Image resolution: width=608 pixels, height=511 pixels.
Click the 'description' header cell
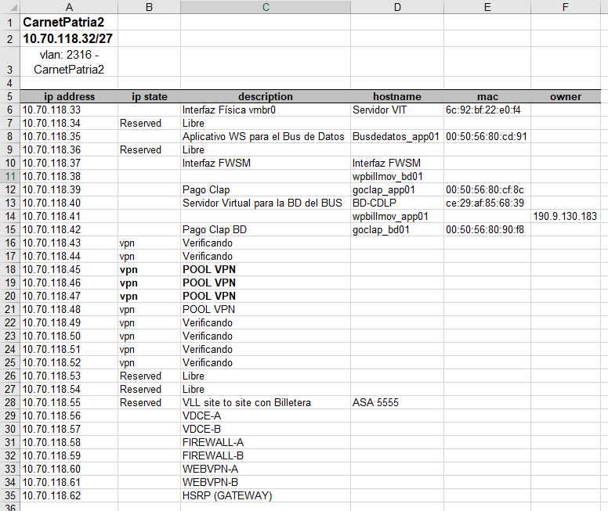[266, 96]
